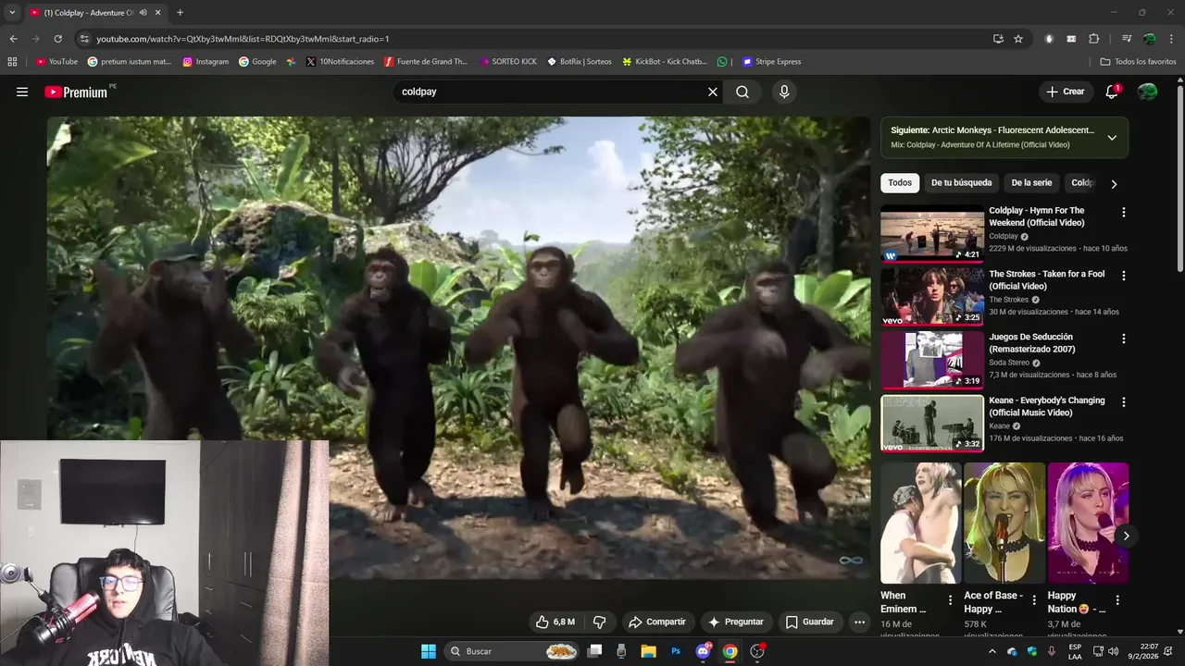Click the Chrome address bar URL
Image resolution: width=1185 pixels, height=666 pixels.
pos(243,39)
